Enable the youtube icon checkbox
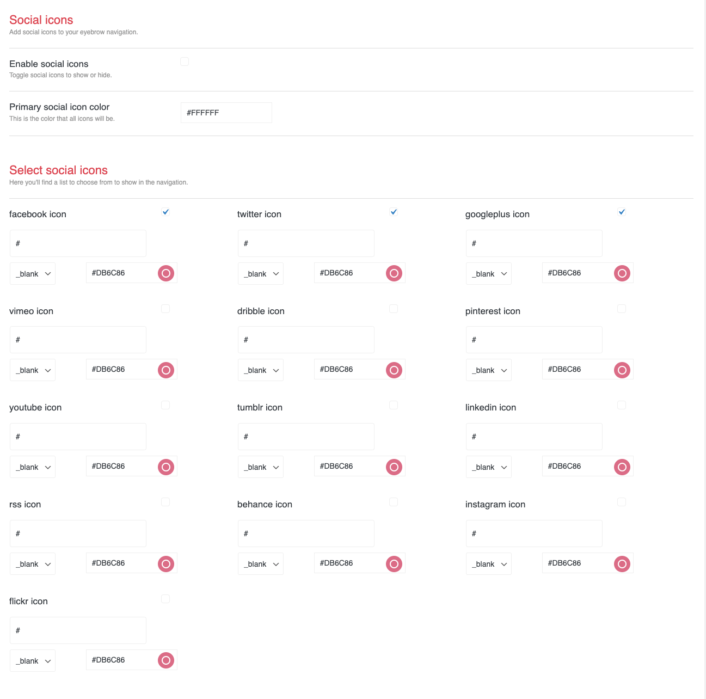This screenshot has height=699, width=706. click(165, 405)
